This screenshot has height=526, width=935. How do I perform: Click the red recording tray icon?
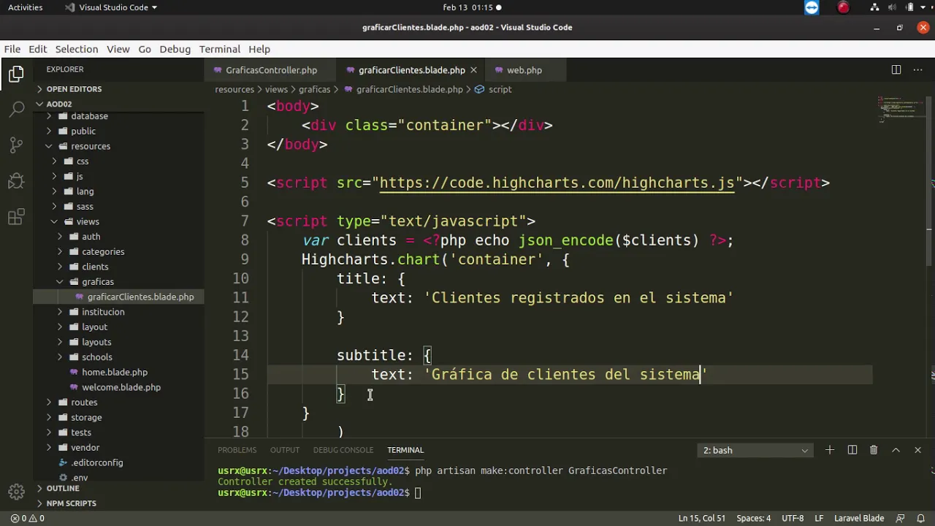coord(844,7)
